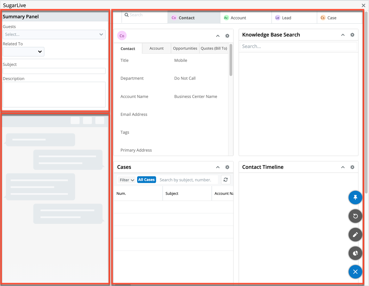Select the pencil edit floating icon
Image resolution: width=369 pixels, height=286 pixels.
click(x=355, y=234)
